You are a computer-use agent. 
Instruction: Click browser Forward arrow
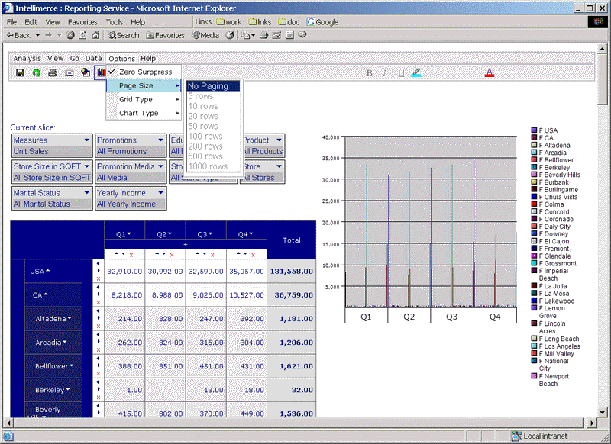(48, 35)
